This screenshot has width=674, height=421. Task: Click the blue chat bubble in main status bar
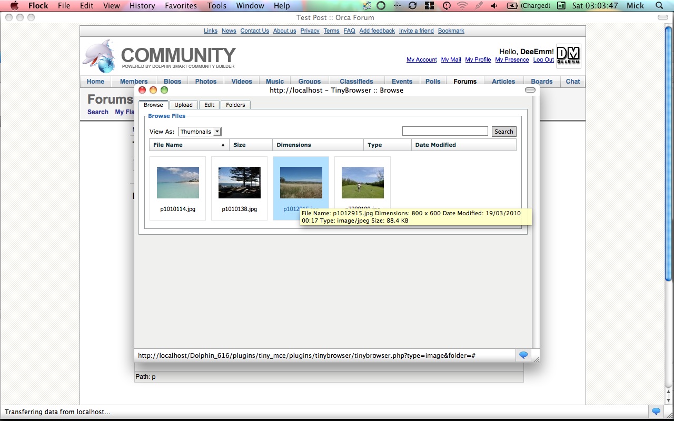[656, 412]
